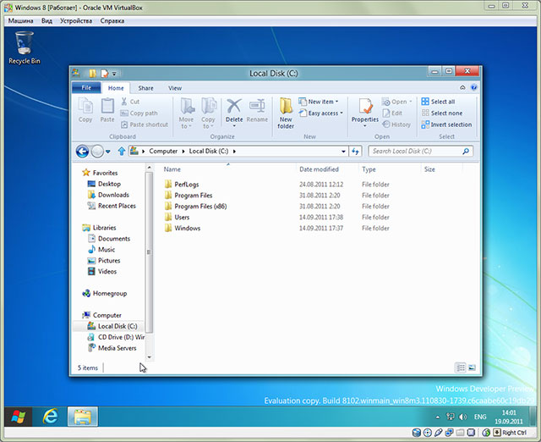The height and width of the screenshot is (442, 541).
Task: Click navigation pane scrollbar down arrow
Action: pyautogui.click(x=150, y=357)
